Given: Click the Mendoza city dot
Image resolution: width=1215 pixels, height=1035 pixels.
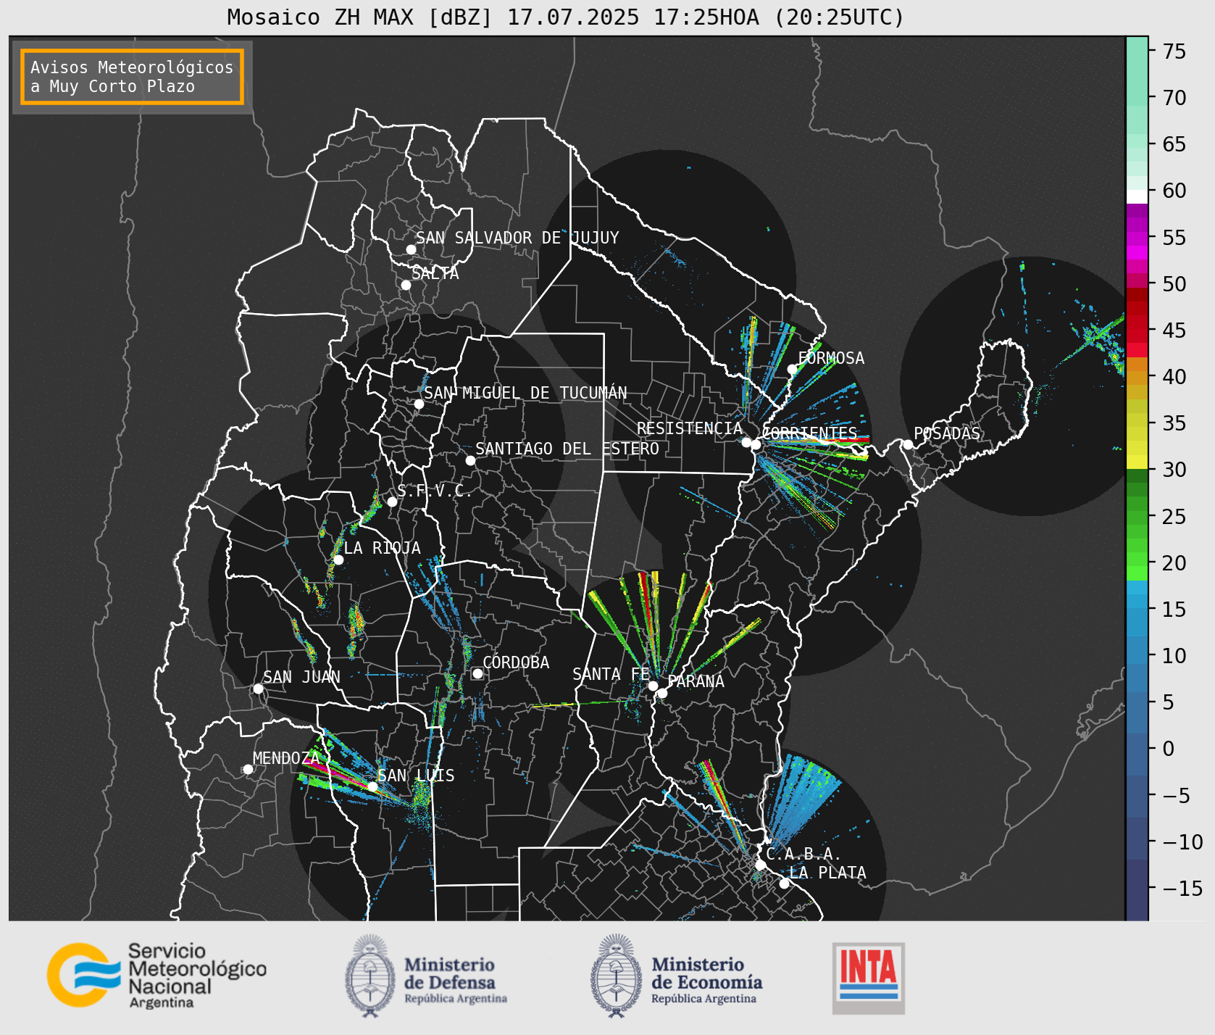Looking at the screenshot, I should point(248,769).
